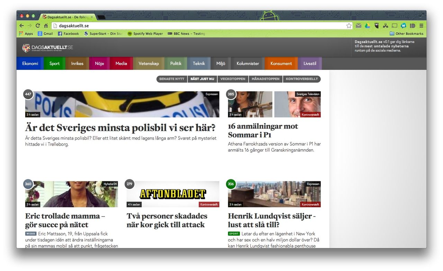
Task: Open the Två personer skadades headline
Action: tap(167, 220)
